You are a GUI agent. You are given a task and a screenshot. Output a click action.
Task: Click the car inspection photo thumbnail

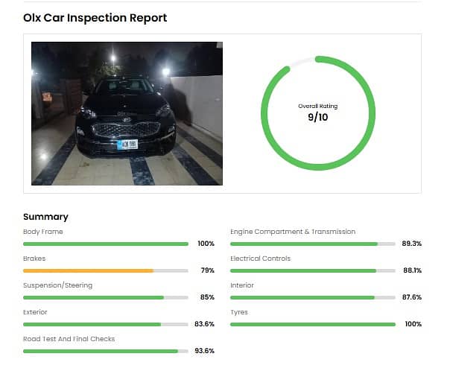127,113
